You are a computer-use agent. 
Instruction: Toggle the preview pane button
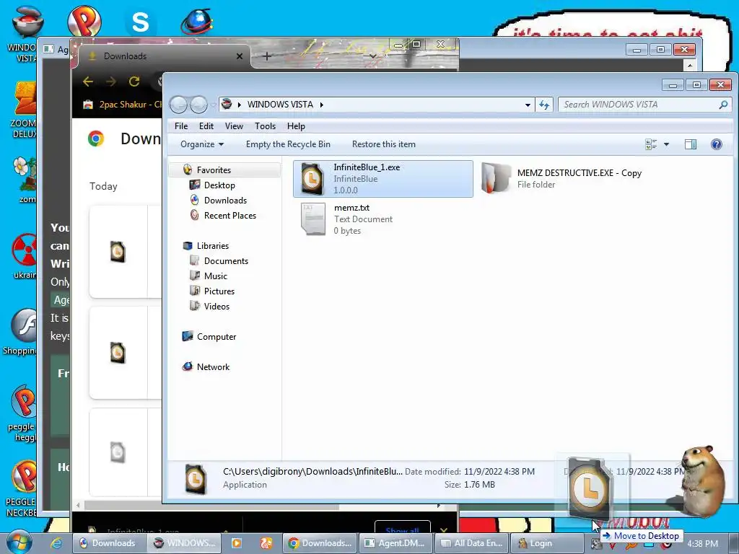[x=691, y=144]
